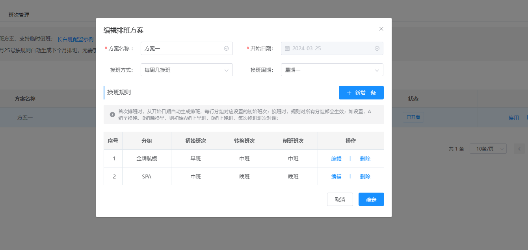The height and width of the screenshot is (250, 528).
Task: Click the 序号 column header
Action: (113, 141)
